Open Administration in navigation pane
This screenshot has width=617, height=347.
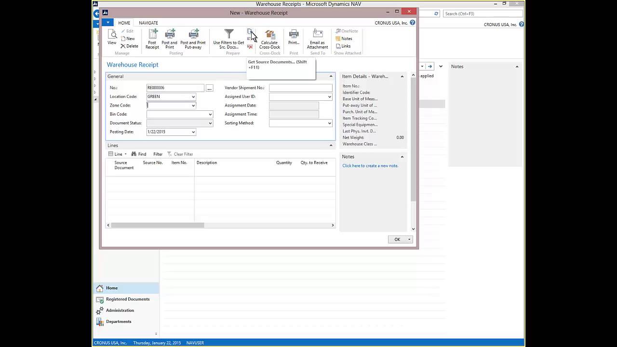tap(126, 310)
